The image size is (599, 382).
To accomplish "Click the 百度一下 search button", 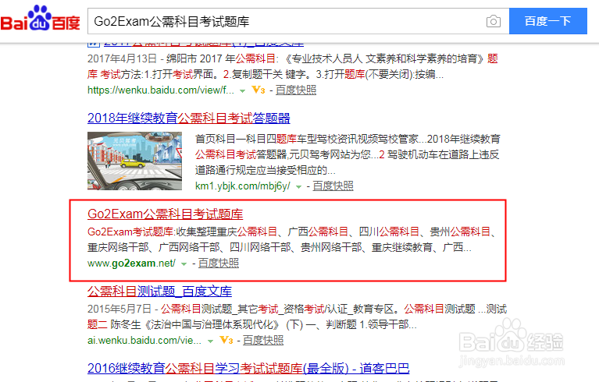I will [x=547, y=21].
